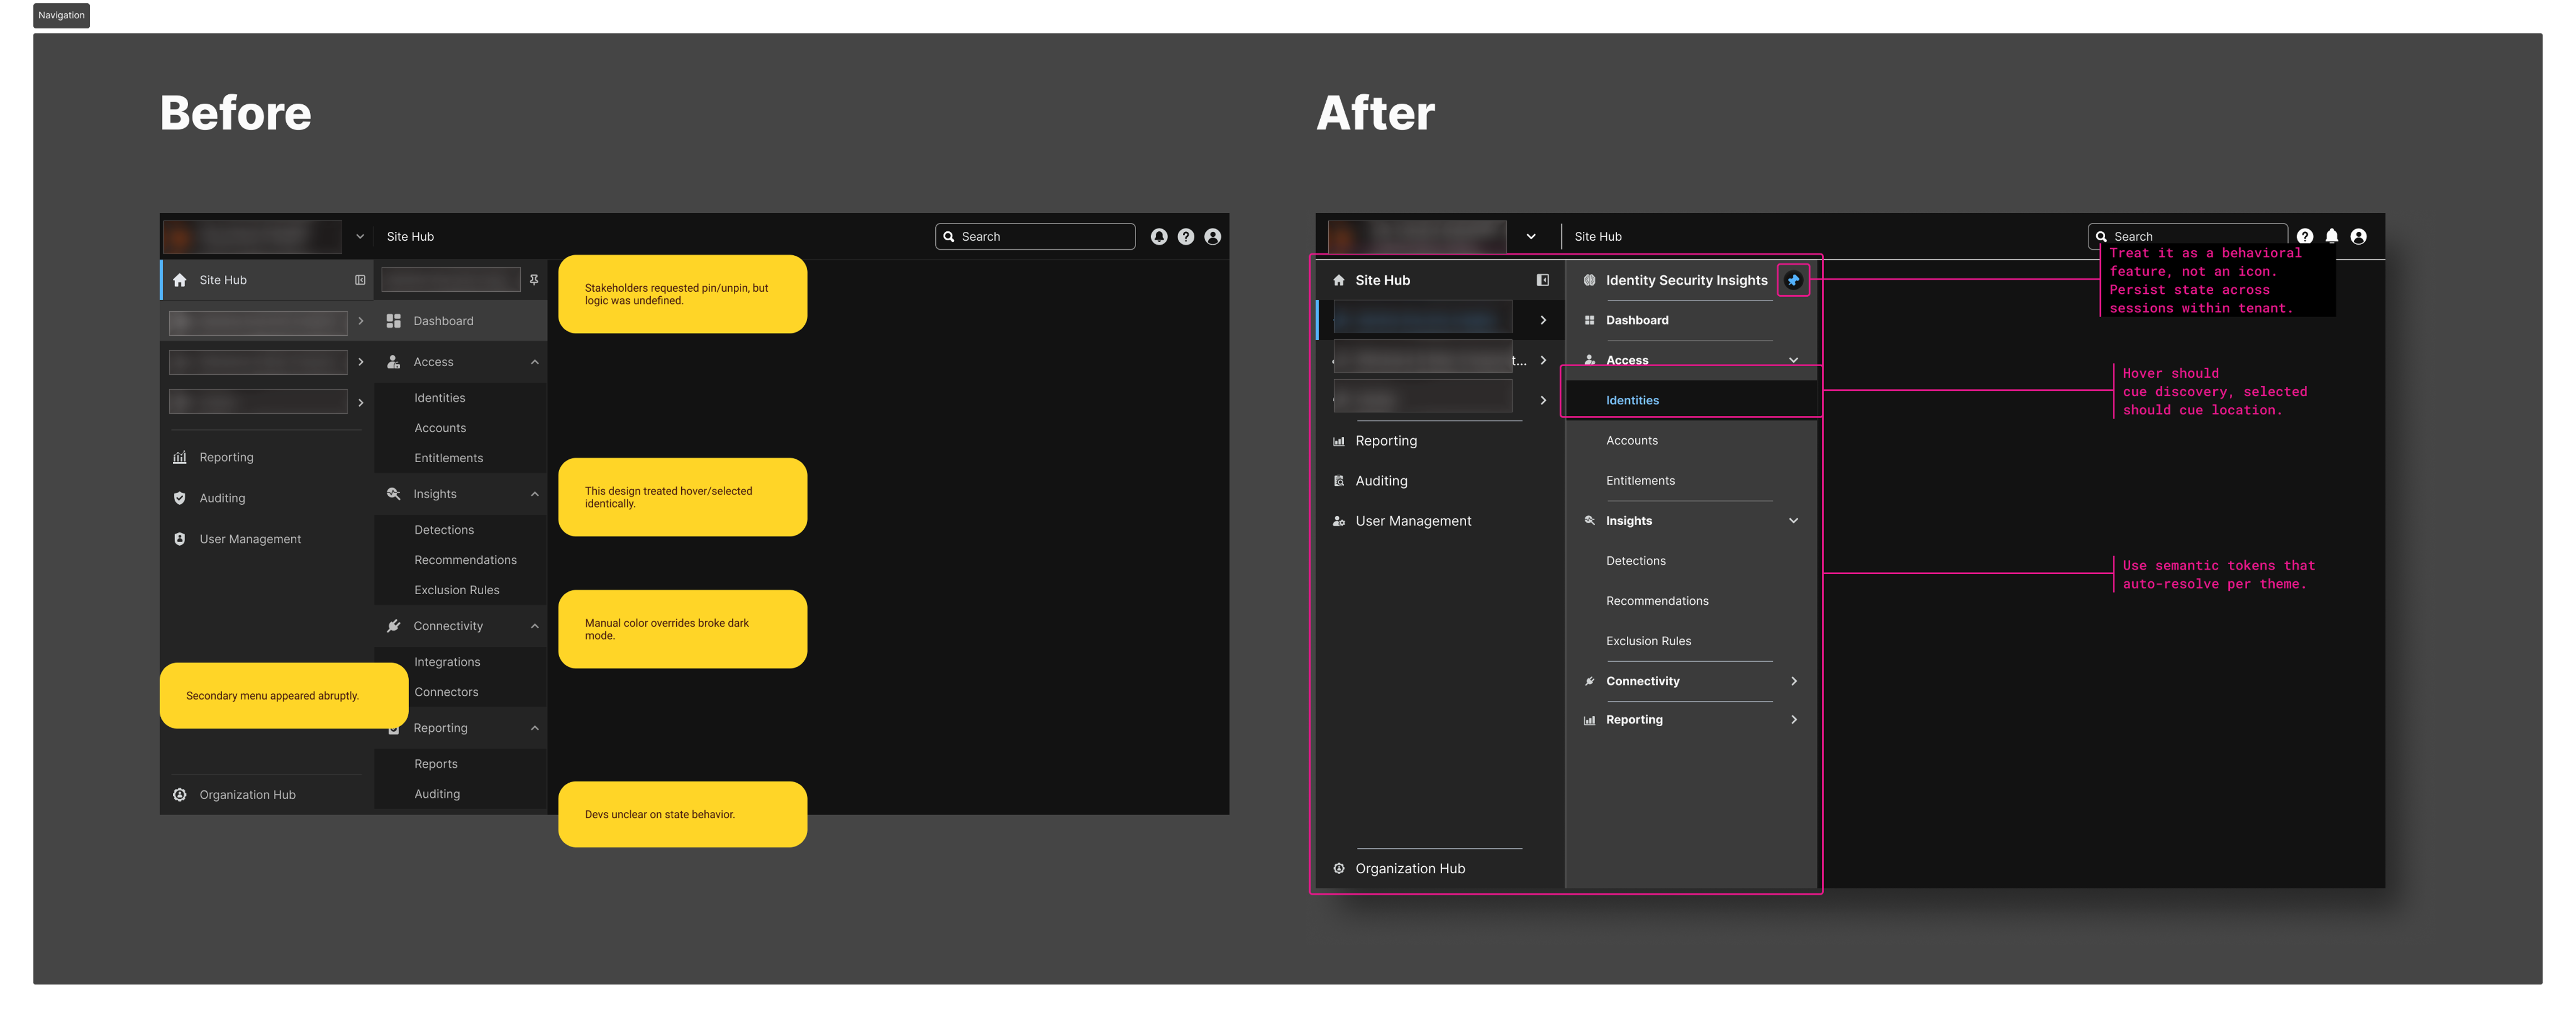Open the tenant dropdown chevron in the After top bar
Image resolution: width=2576 pixels, height=1018 pixels.
tap(1531, 237)
